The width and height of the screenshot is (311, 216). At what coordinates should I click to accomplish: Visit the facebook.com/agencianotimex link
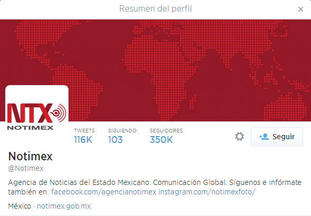click(x=104, y=192)
